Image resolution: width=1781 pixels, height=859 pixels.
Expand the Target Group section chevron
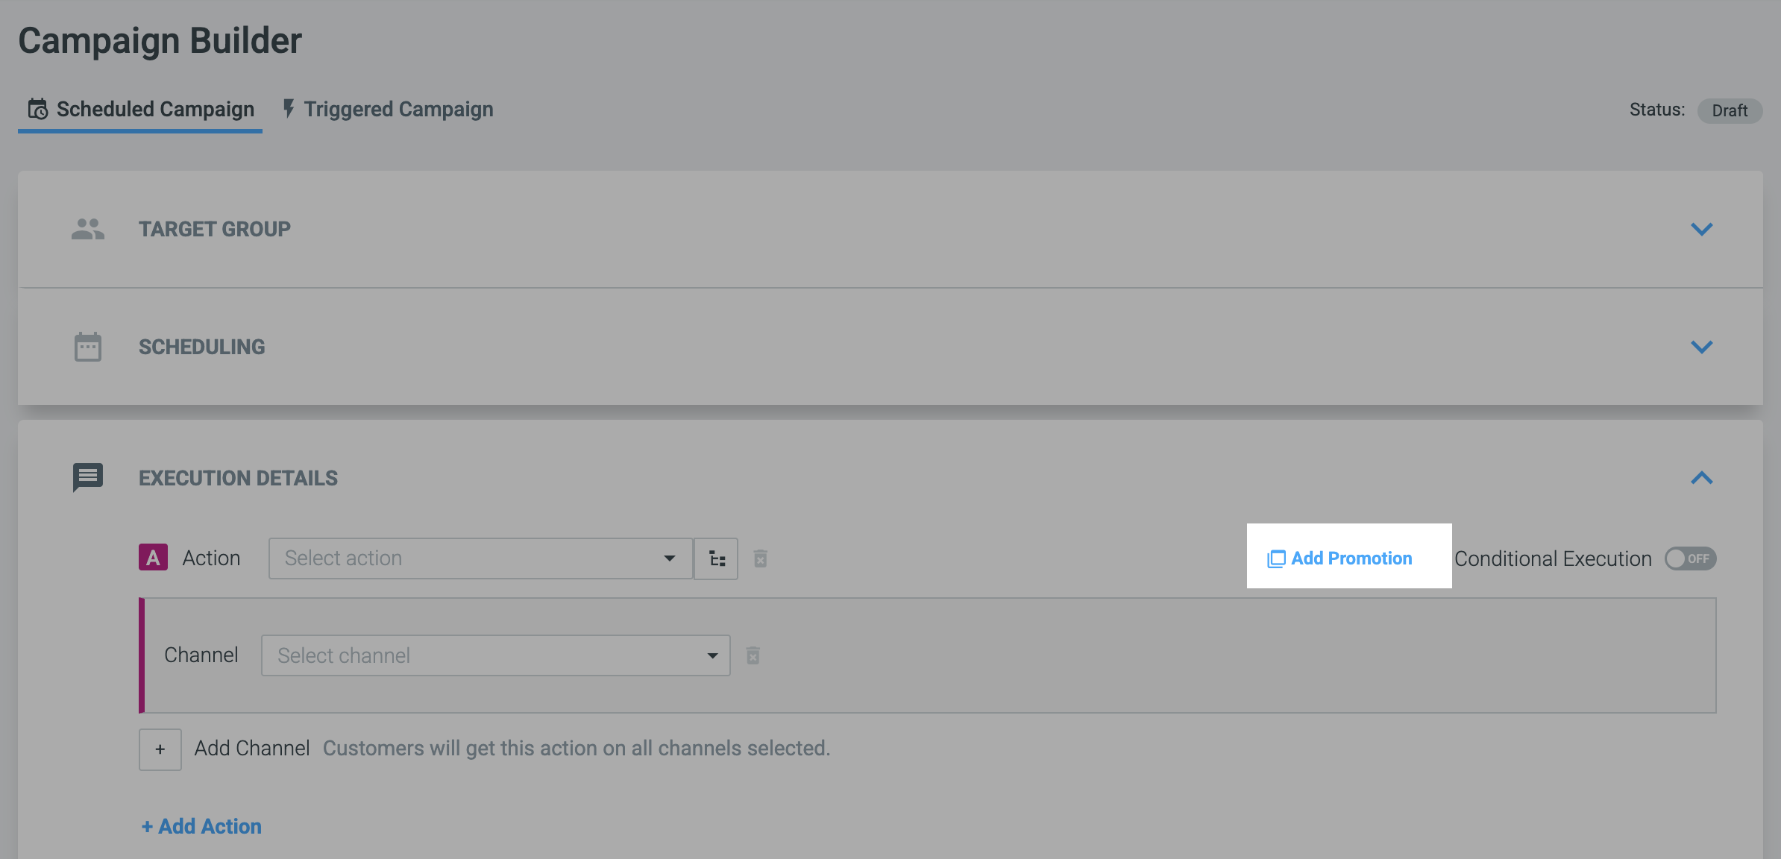pyautogui.click(x=1701, y=229)
